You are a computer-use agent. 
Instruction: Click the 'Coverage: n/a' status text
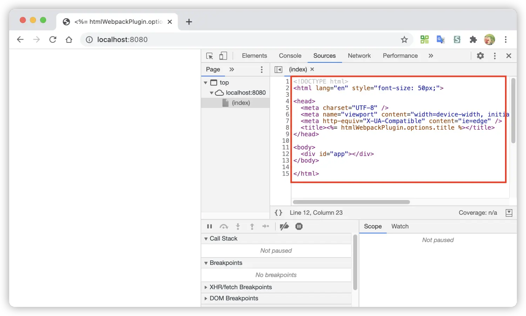pos(478,213)
